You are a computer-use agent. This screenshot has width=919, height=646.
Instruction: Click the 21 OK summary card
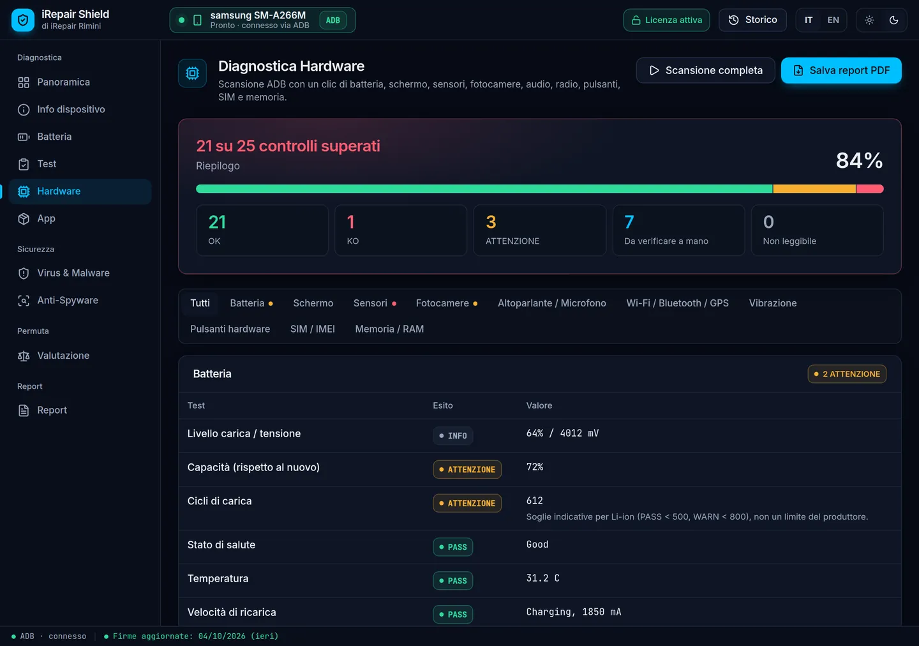coord(262,230)
